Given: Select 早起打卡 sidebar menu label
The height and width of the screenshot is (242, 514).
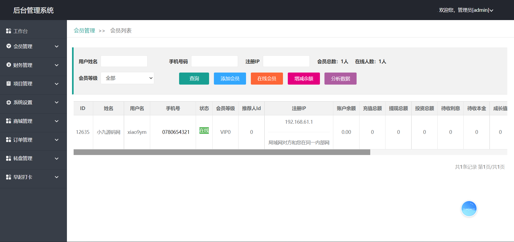Looking at the screenshot, I should (x=23, y=177).
